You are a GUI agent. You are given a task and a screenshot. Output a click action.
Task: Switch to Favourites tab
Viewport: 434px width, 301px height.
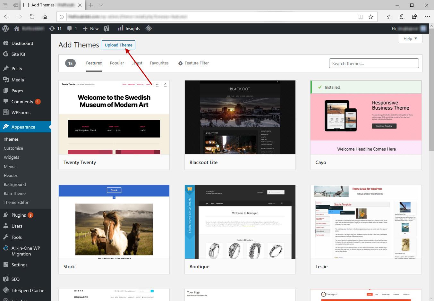click(159, 63)
